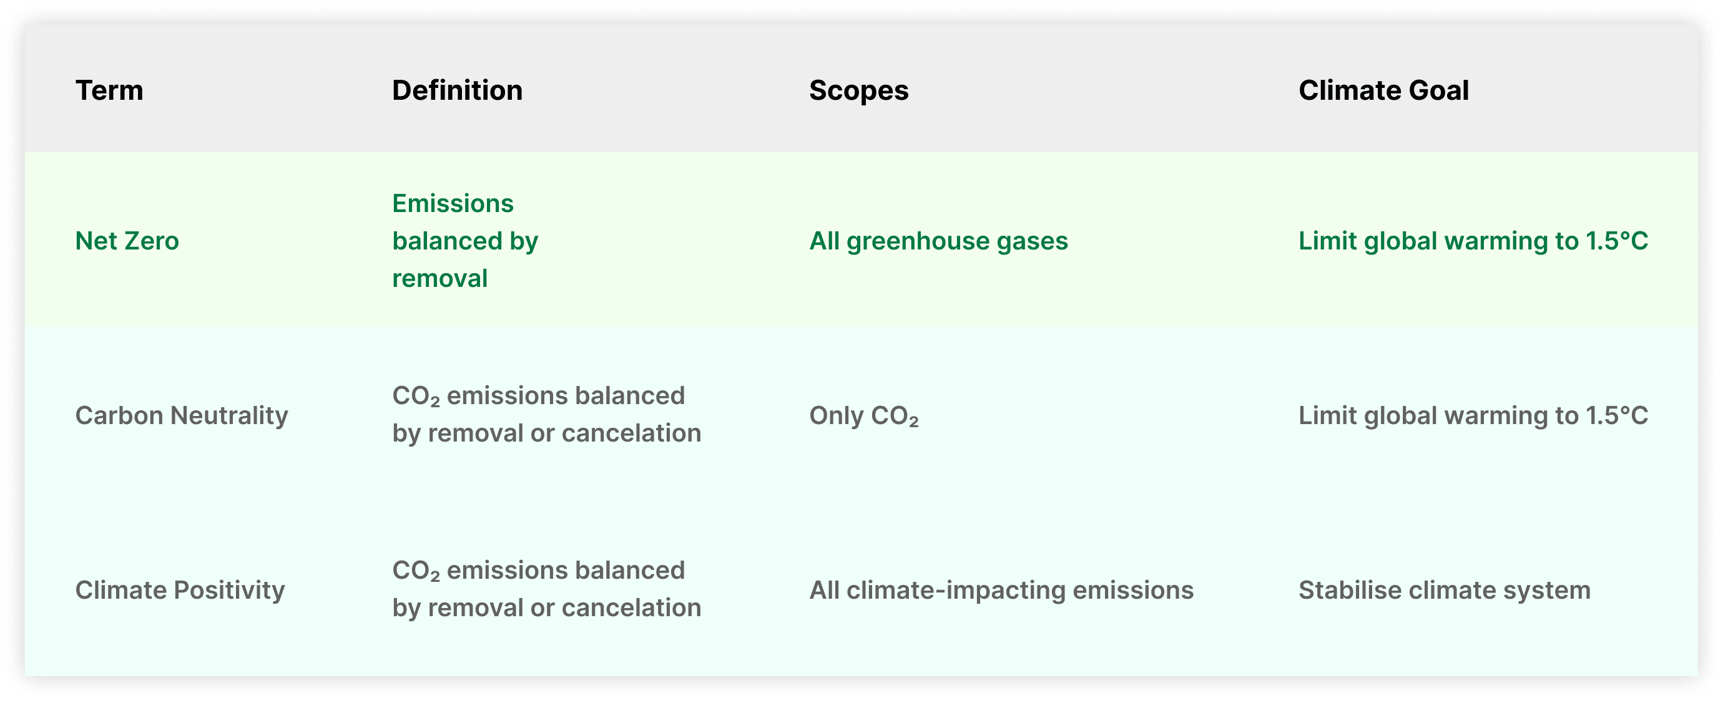Click Net Zero's Limit global warming goal
The width and height of the screenshot is (1723, 701).
[1473, 241]
